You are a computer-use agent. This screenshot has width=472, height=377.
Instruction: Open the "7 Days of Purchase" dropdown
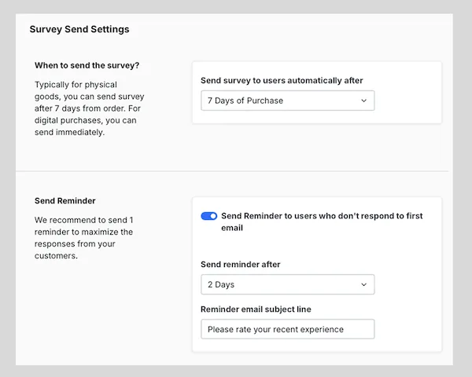click(x=287, y=101)
